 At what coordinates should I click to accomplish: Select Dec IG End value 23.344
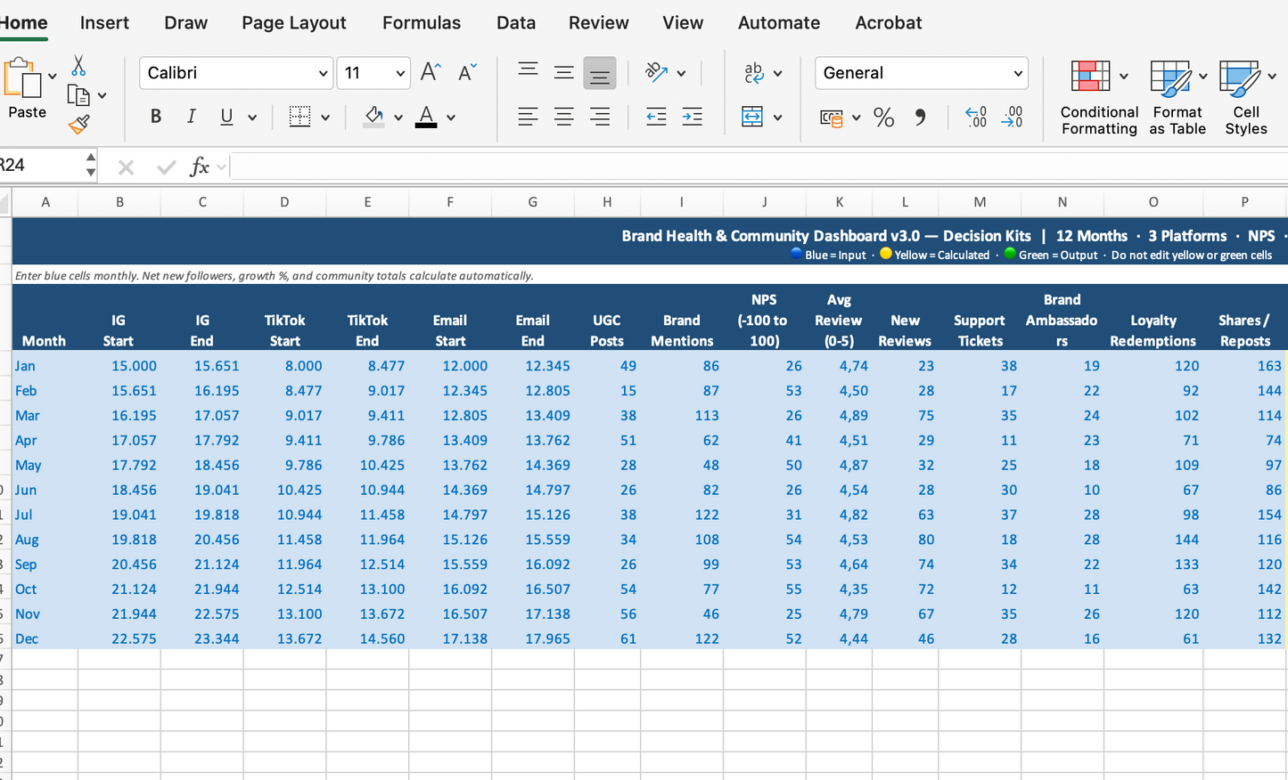coord(202,639)
